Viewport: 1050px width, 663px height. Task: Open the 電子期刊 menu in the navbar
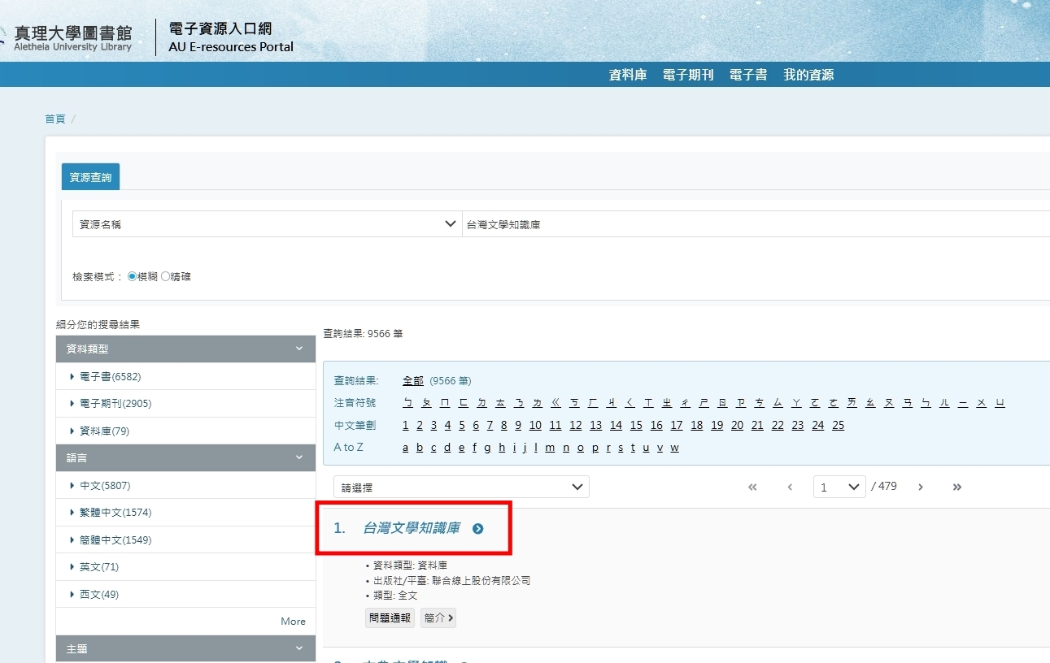click(688, 75)
